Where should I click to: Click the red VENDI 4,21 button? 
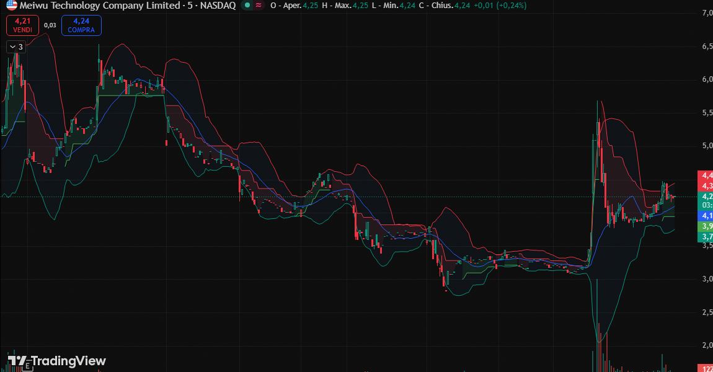(x=22, y=25)
